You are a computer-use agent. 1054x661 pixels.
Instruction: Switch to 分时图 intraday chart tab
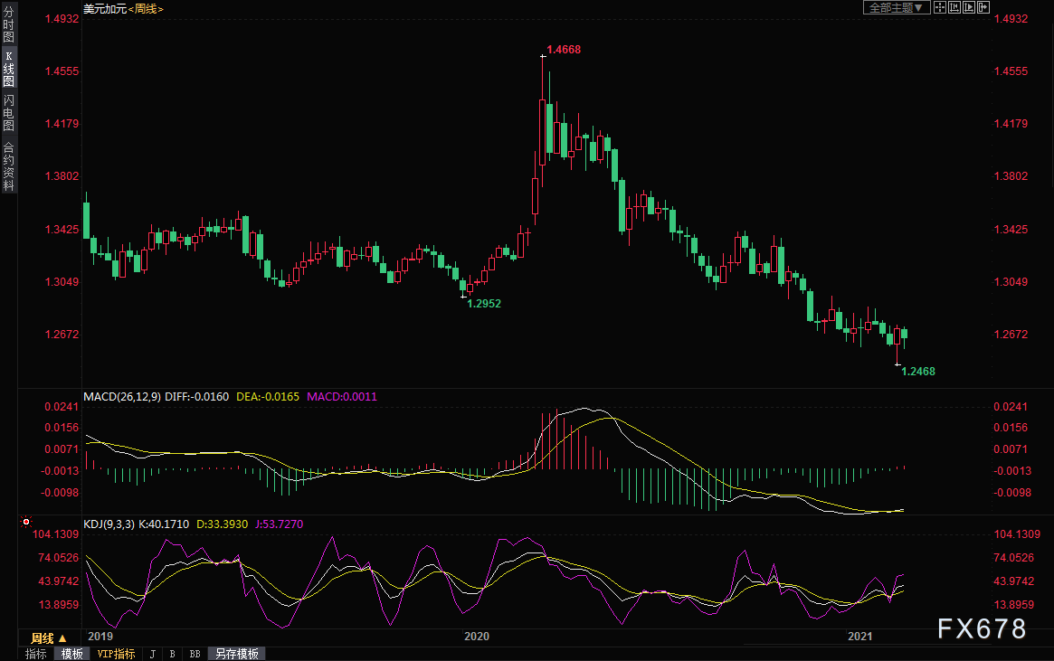point(9,24)
